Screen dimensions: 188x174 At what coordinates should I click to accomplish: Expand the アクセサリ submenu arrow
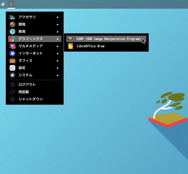[x=58, y=17]
